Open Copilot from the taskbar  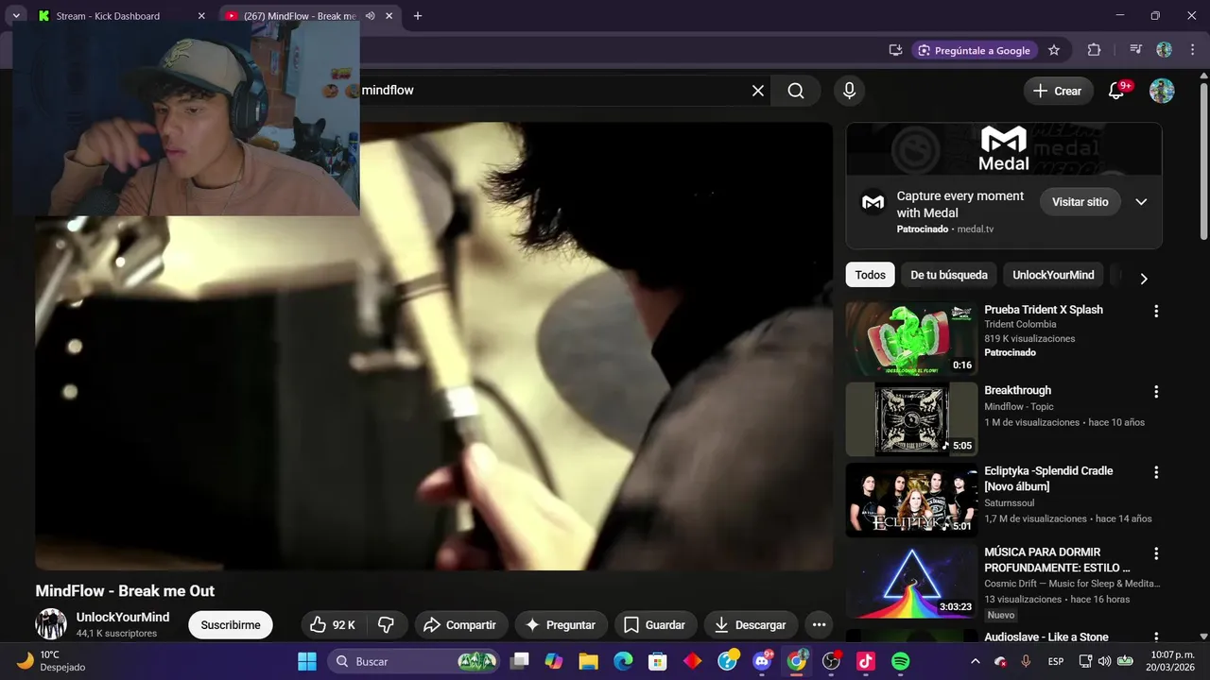[553, 661]
